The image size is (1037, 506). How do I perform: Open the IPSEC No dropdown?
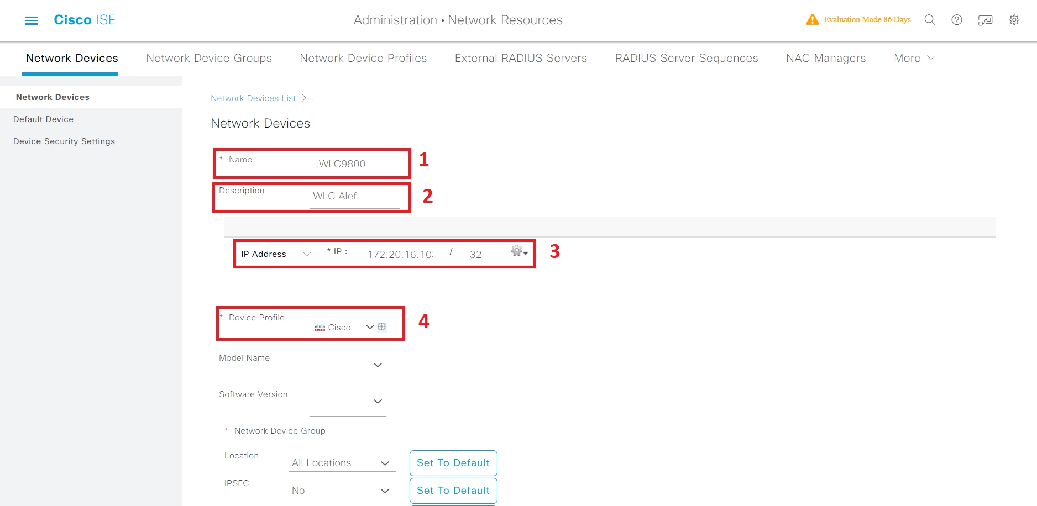click(x=342, y=491)
